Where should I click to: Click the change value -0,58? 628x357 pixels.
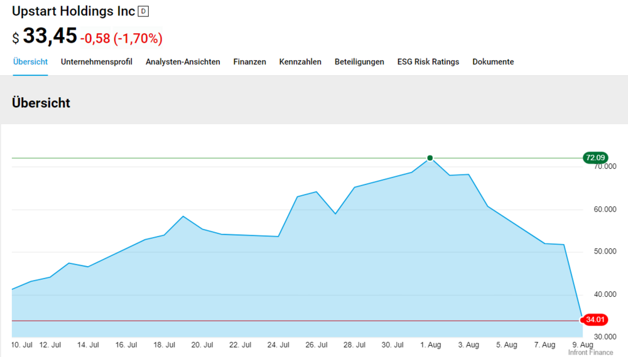pos(95,38)
